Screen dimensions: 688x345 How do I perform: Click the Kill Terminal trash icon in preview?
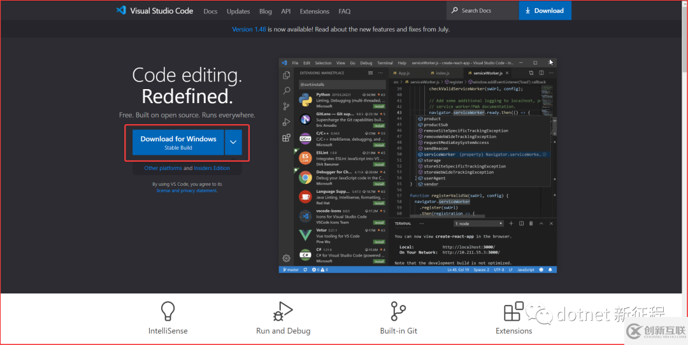(531, 223)
